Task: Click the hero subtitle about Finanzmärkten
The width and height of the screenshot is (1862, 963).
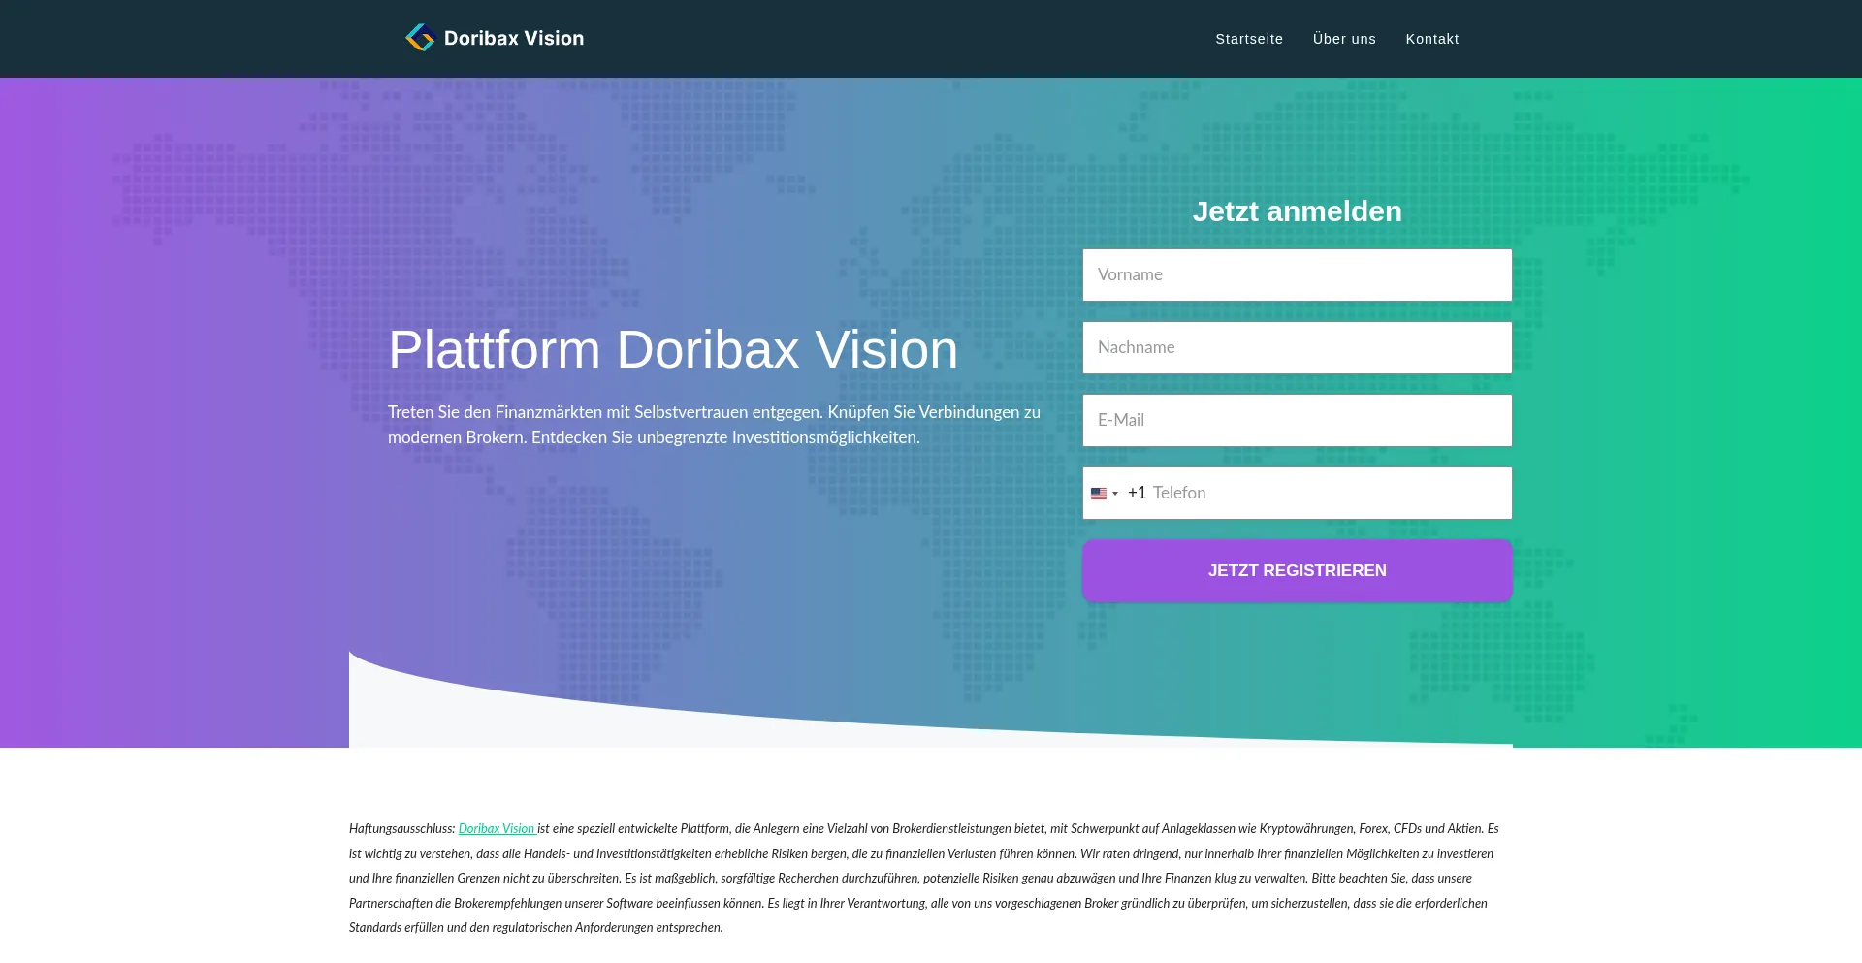Action: coord(713,425)
